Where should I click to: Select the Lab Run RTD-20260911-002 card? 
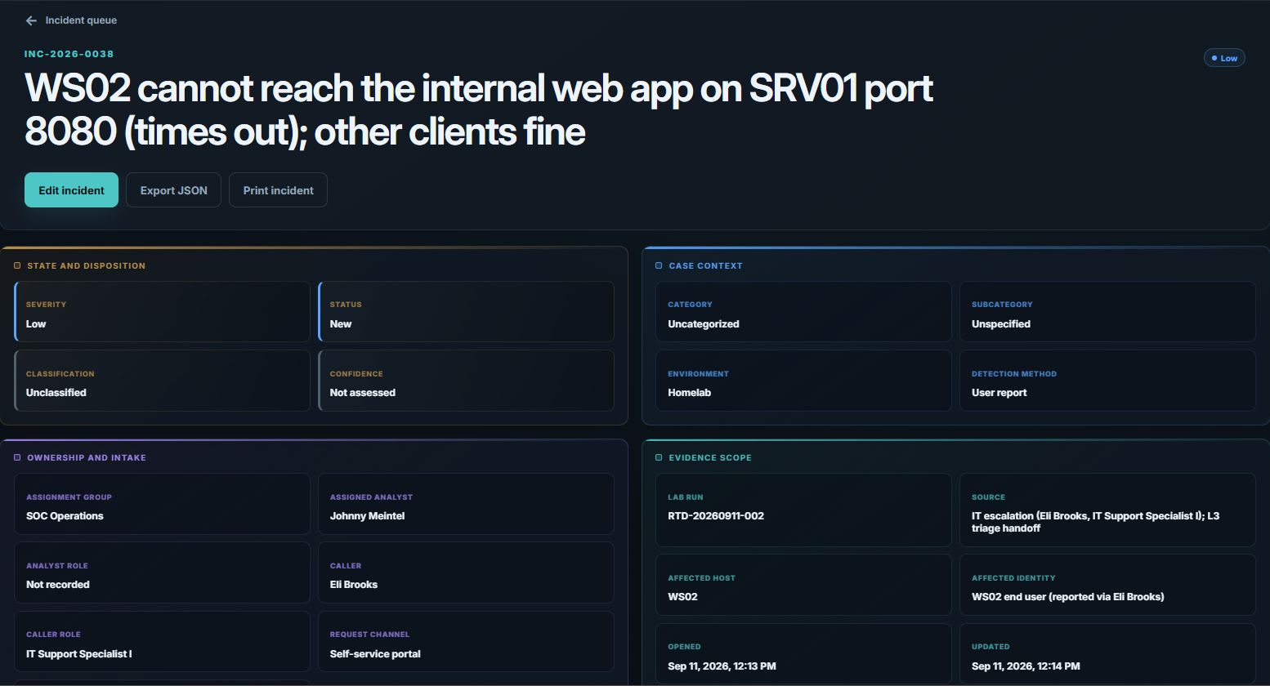tap(803, 510)
